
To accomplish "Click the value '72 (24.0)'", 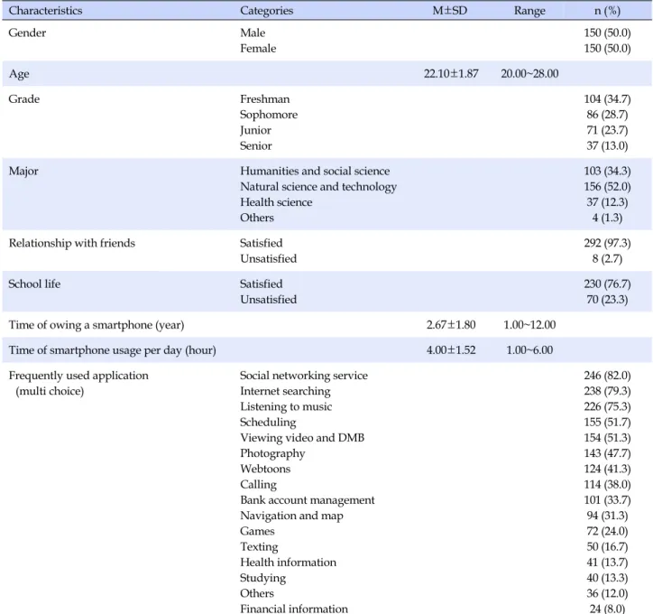I will point(607,532).
